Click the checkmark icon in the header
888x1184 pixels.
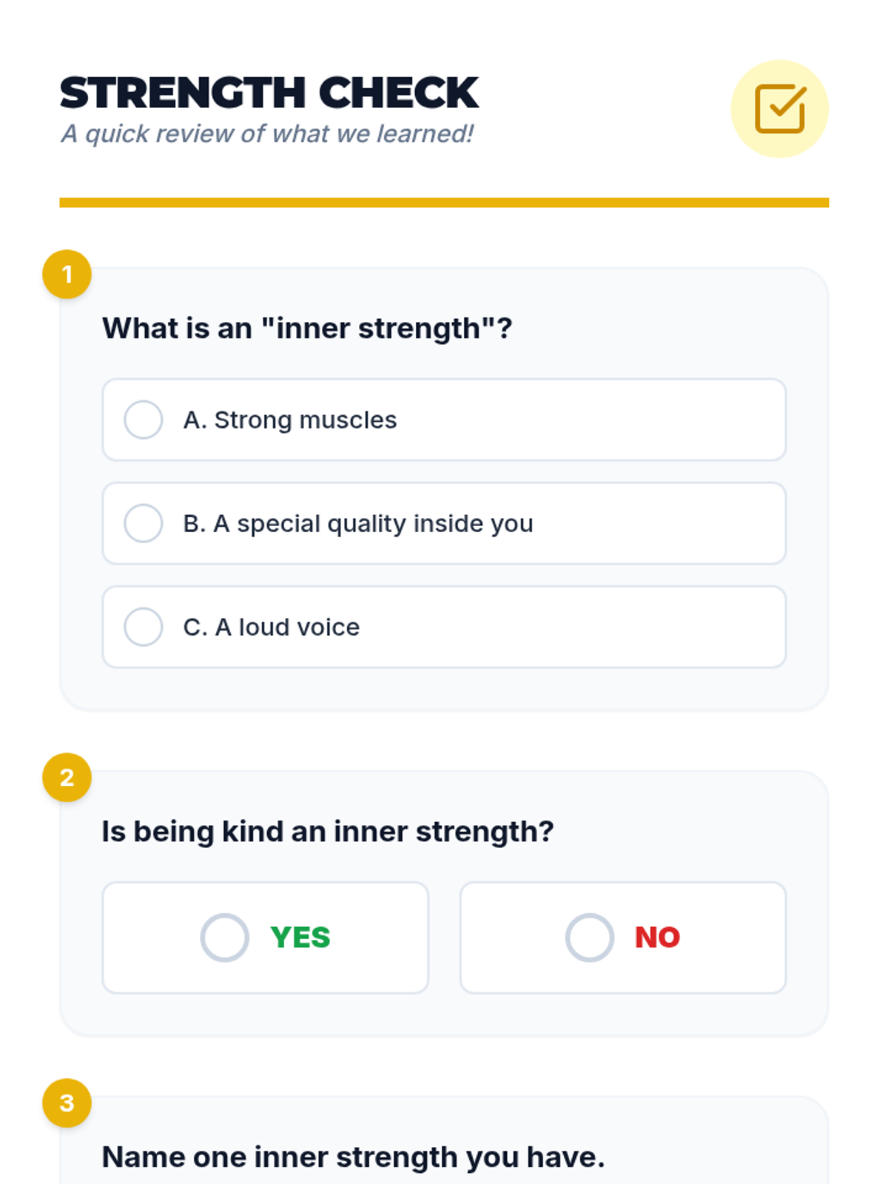pos(779,109)
